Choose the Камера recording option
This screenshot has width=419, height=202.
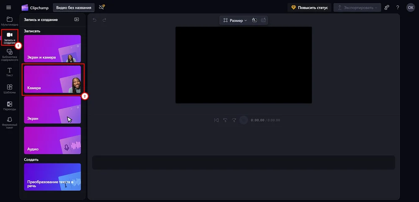point(52,79)
